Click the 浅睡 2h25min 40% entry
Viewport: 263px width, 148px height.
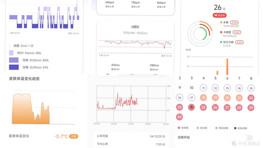pyautogui.click(x=36, y=60)
